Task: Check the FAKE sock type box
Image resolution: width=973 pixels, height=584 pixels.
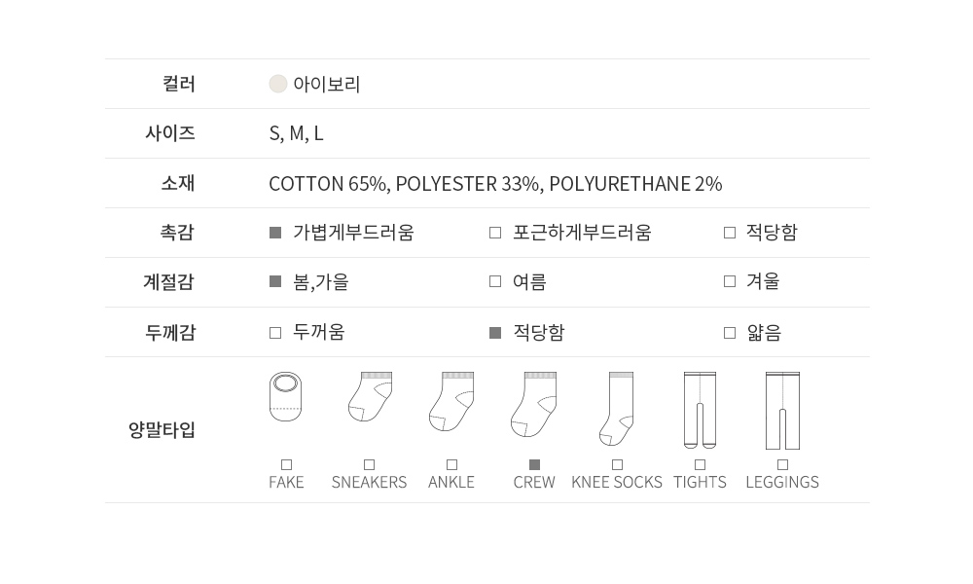Action: point(286,465)
